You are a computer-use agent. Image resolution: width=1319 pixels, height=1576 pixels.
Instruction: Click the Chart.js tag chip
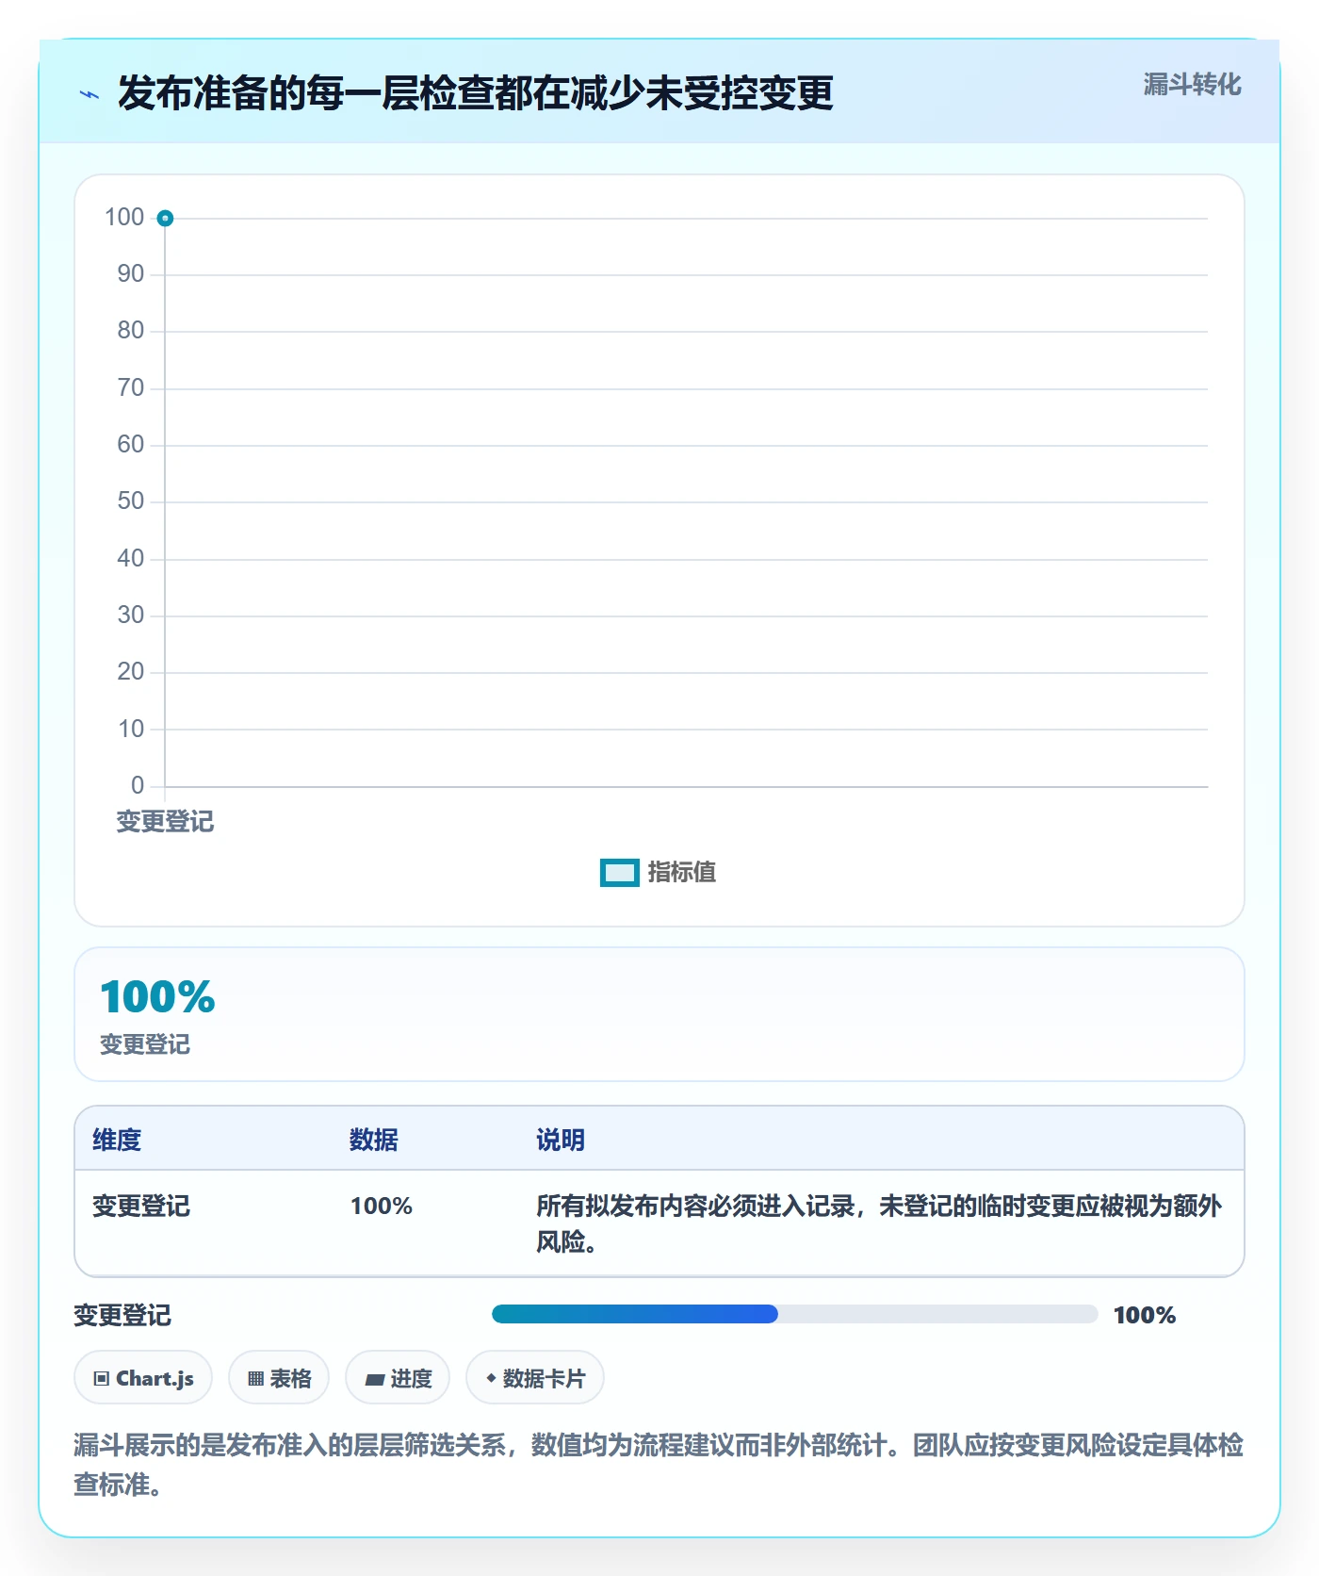tap(143, 1378)
